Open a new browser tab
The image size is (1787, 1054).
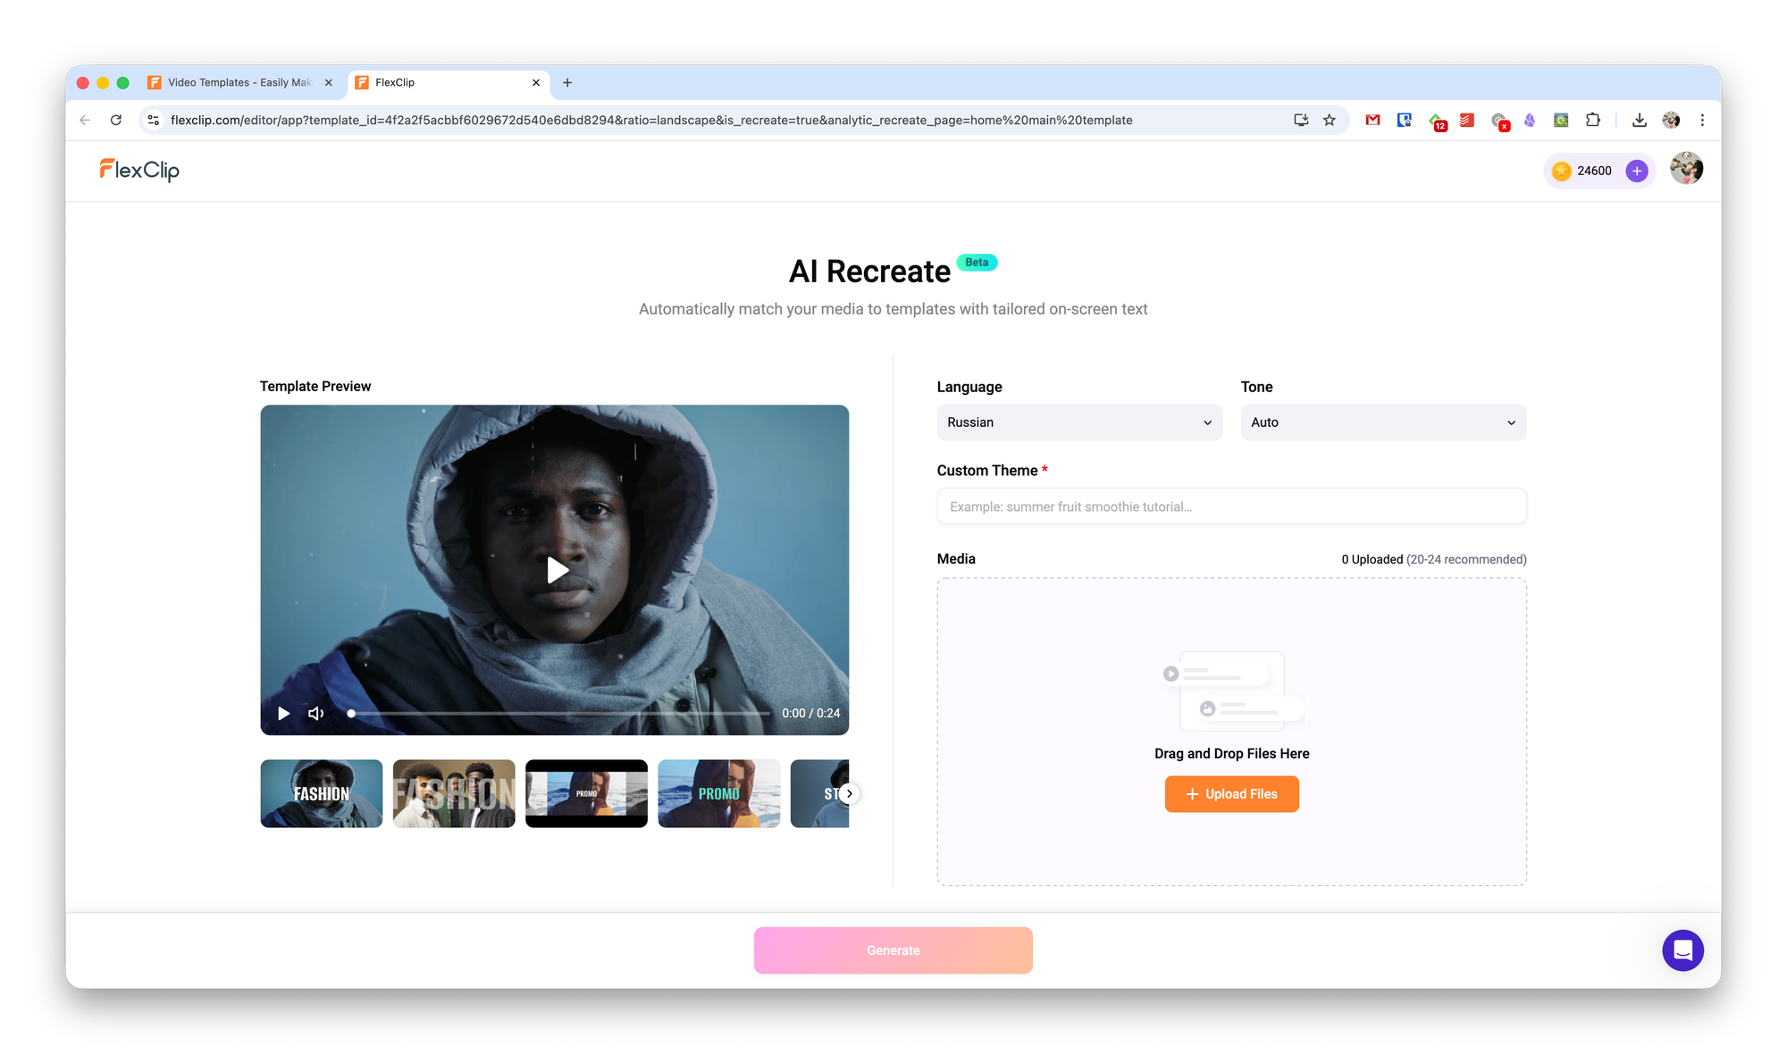click(567, 82)
